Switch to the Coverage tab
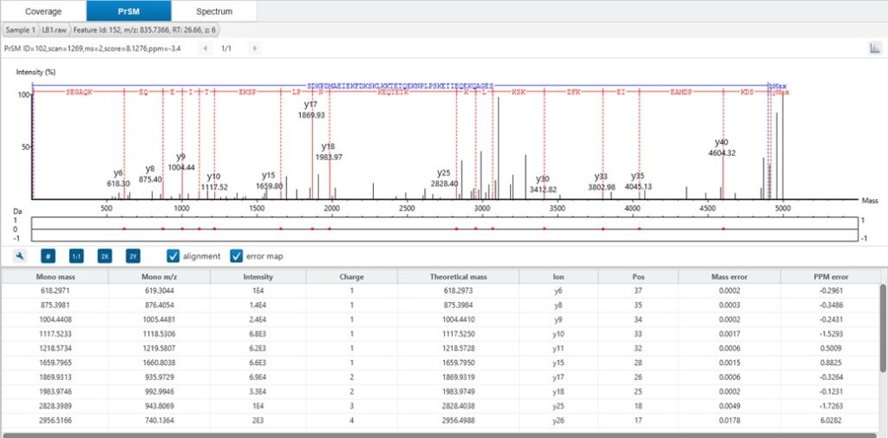This screenshot has width=888, height=438. click(x=43, y=10)
